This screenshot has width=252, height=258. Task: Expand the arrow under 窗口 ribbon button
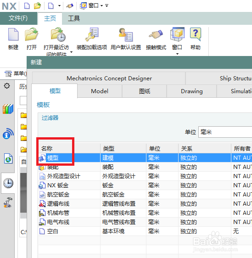[x=177, y=54]
